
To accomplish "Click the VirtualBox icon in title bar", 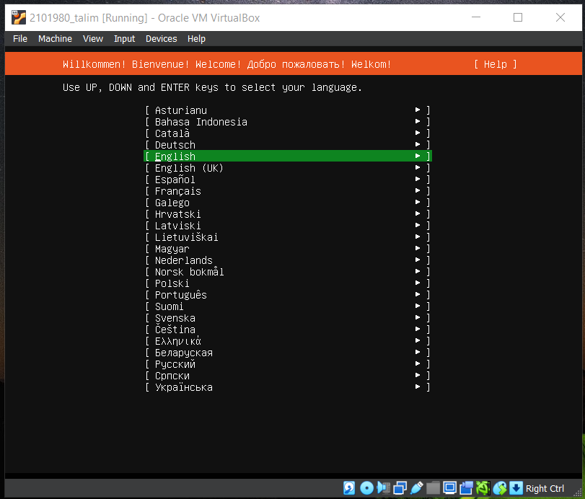I will tap(18, 17).
